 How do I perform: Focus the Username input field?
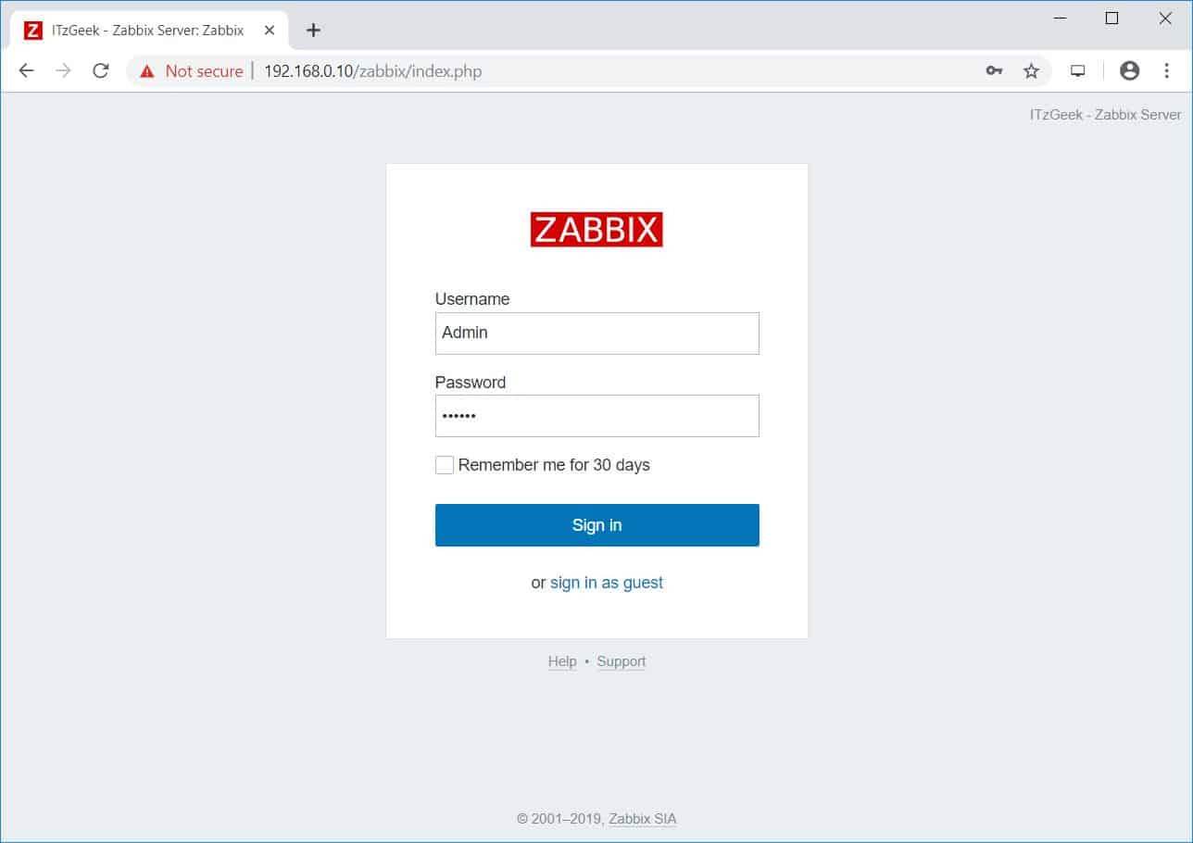tap(597, 333)
